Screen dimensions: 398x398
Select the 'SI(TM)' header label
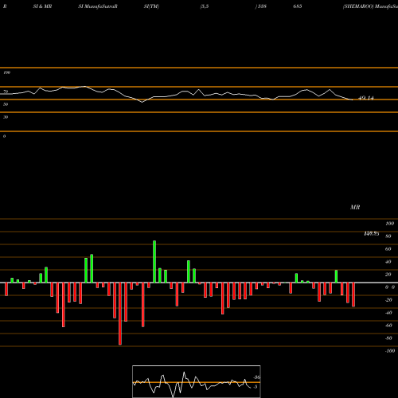click(151, 6)
